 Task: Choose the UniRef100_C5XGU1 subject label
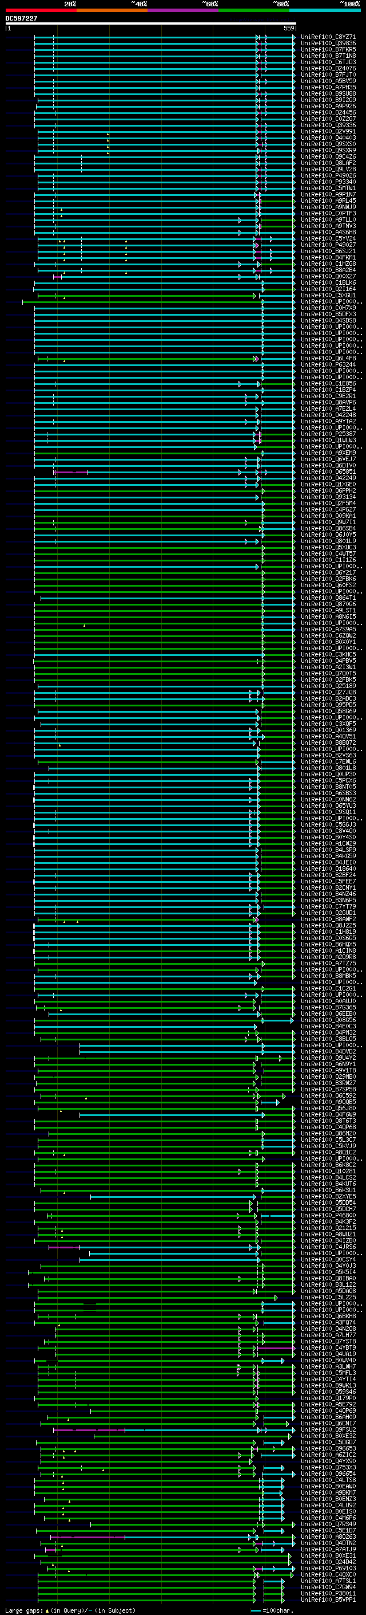pos(328,295)
